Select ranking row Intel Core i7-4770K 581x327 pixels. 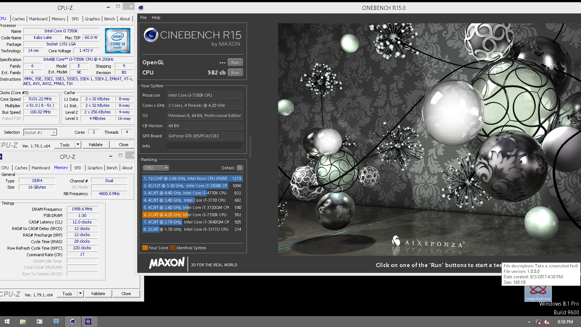192,193
